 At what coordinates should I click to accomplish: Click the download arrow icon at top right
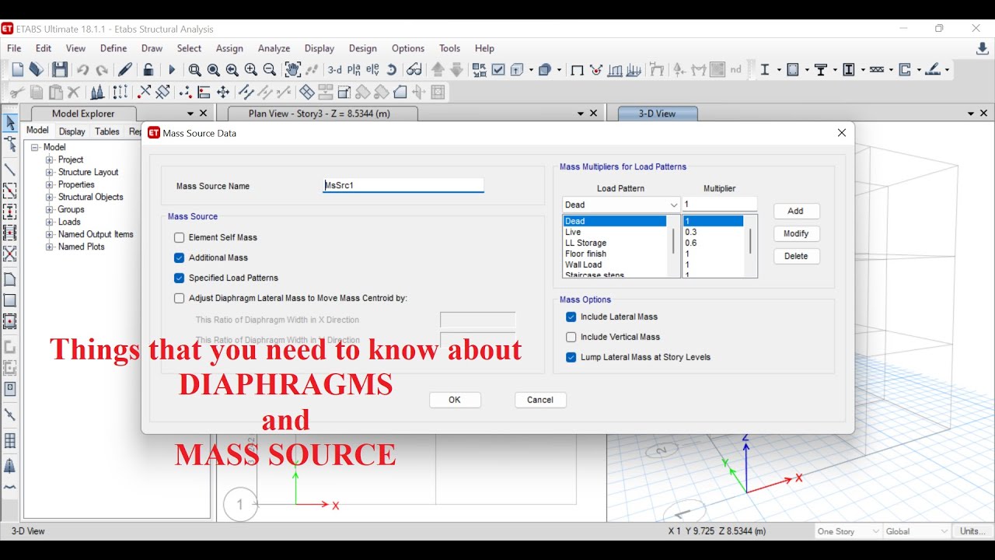coord(983,48)
